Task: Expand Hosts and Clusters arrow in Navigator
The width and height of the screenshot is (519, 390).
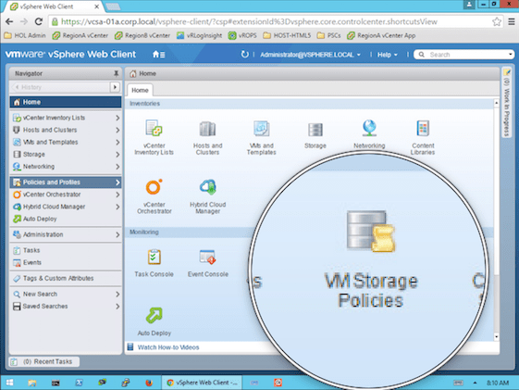Action: point(117,130)
